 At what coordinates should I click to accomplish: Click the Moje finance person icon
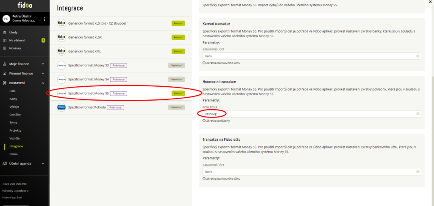coord(4,64)
